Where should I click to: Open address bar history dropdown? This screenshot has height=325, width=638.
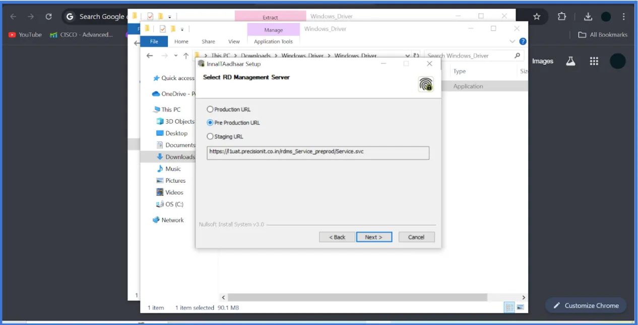coord(407,55)
